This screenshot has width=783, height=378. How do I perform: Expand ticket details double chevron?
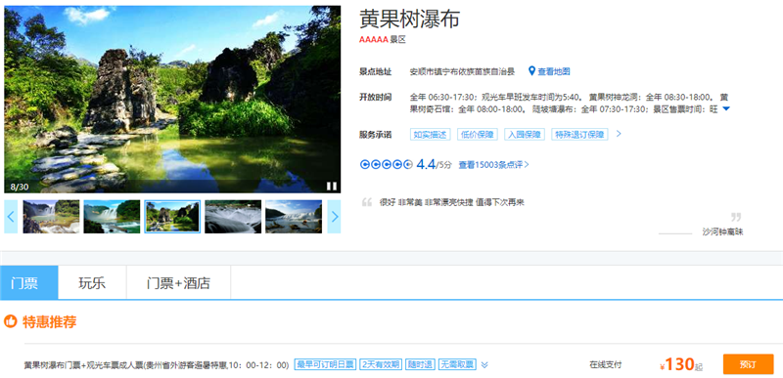484,365
